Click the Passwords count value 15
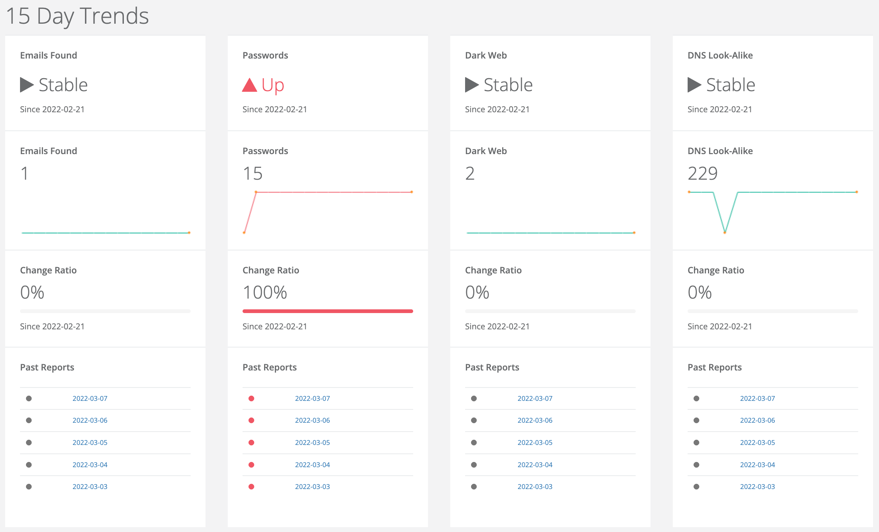 [253, 173]
